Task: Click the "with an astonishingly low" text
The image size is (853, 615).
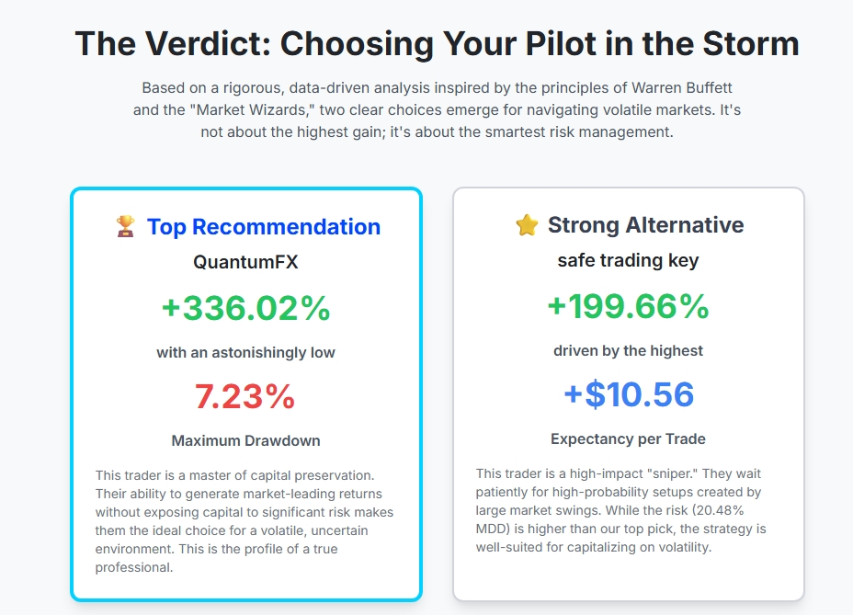Action: [x=245, y=352]
